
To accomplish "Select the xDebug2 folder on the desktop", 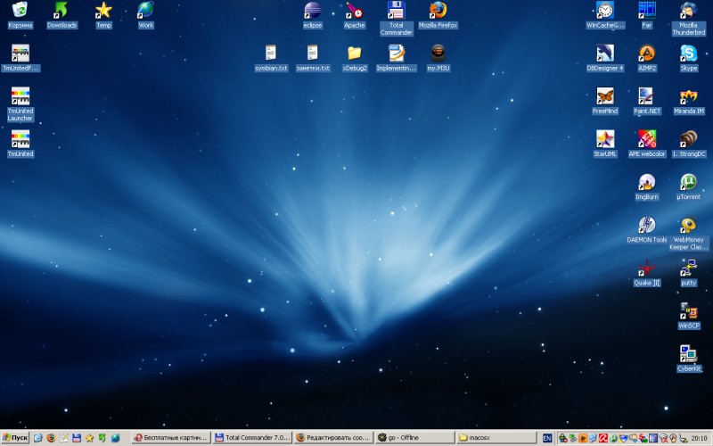I will [x=355, y=54].
